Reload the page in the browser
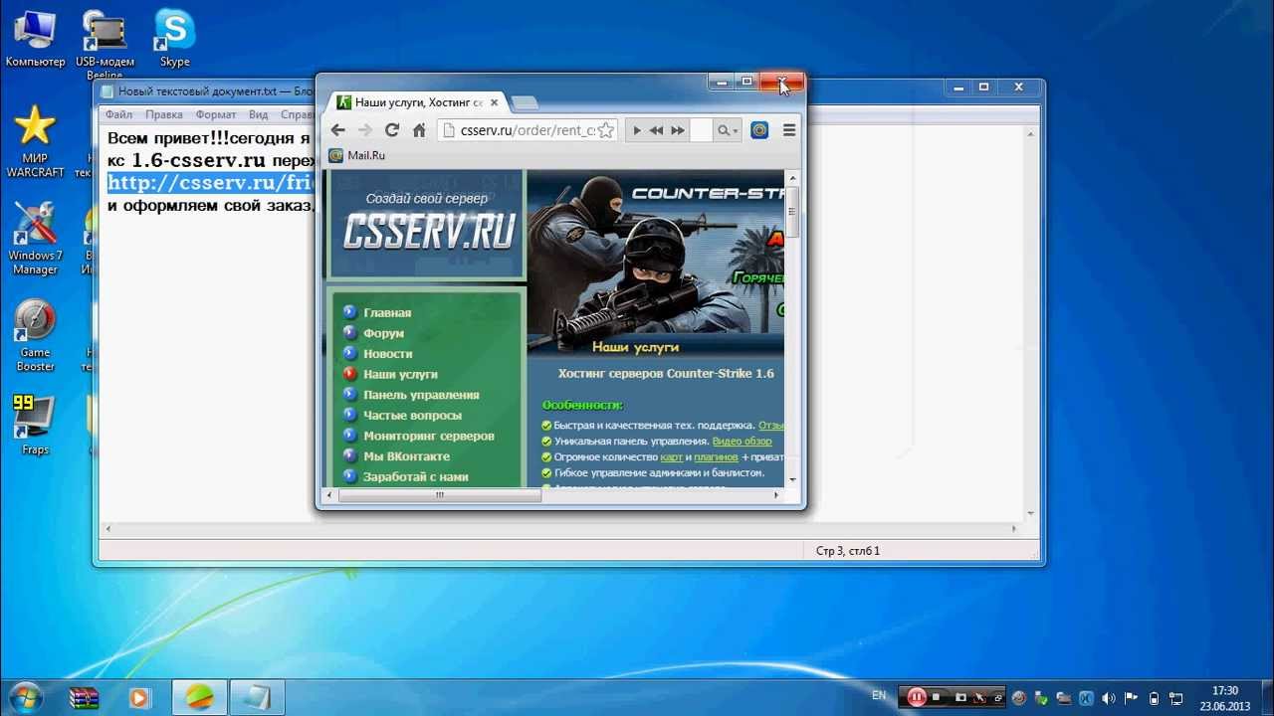Viewport: 1274px width, 716px height. 392,130
